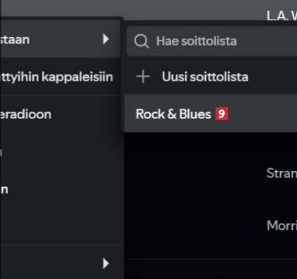Click the arrow icon on the bottom menu row
Screen dimensions: 297x279
pos(106,264)
